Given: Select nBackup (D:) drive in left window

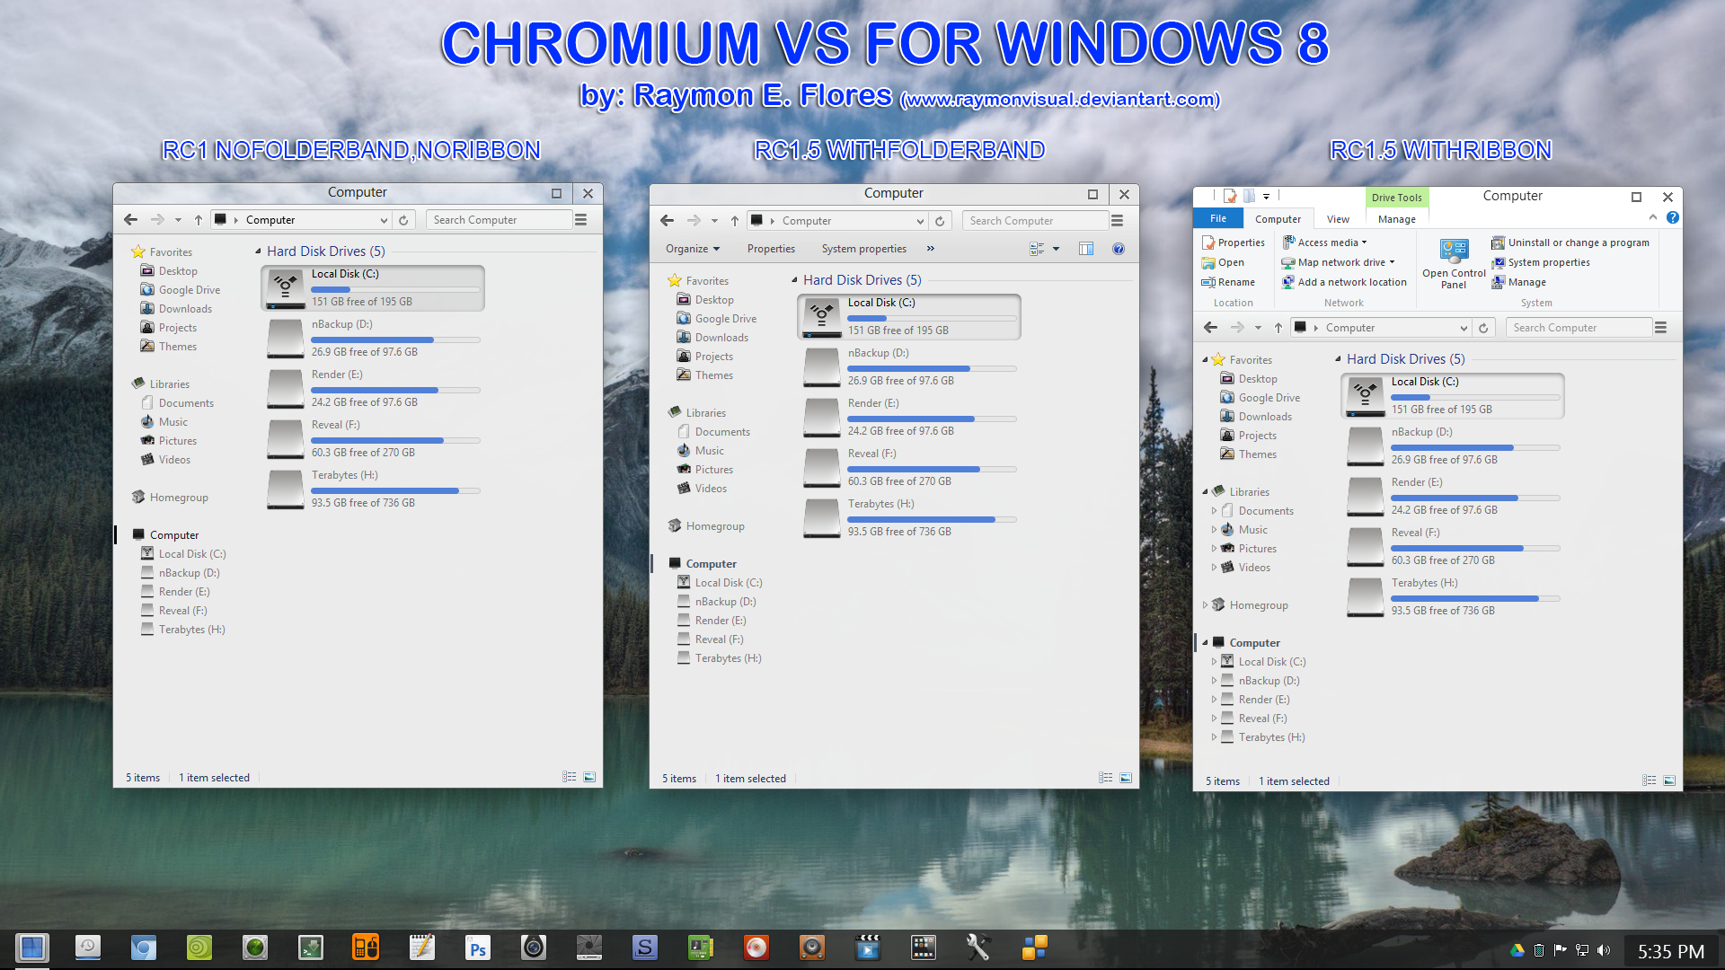Looking at the screenshot, I should [x=374, y=338].
